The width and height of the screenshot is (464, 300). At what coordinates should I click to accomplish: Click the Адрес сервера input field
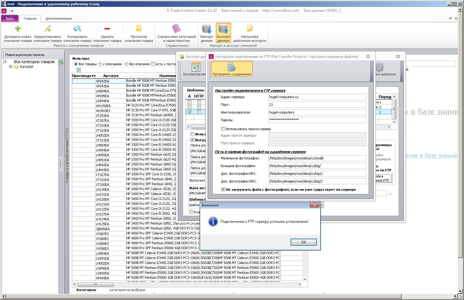pos(317,97)
